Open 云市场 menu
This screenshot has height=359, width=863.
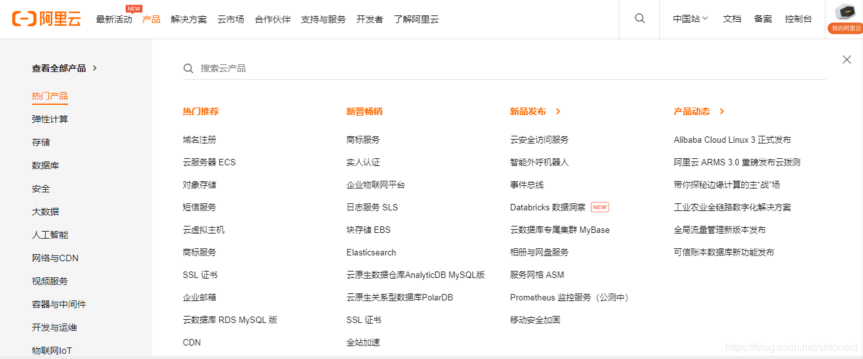(x=231, y=19)
